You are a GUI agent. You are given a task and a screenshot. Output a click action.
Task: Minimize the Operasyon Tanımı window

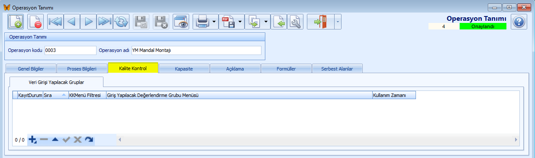pyautogui.click(x=494, y=7)
